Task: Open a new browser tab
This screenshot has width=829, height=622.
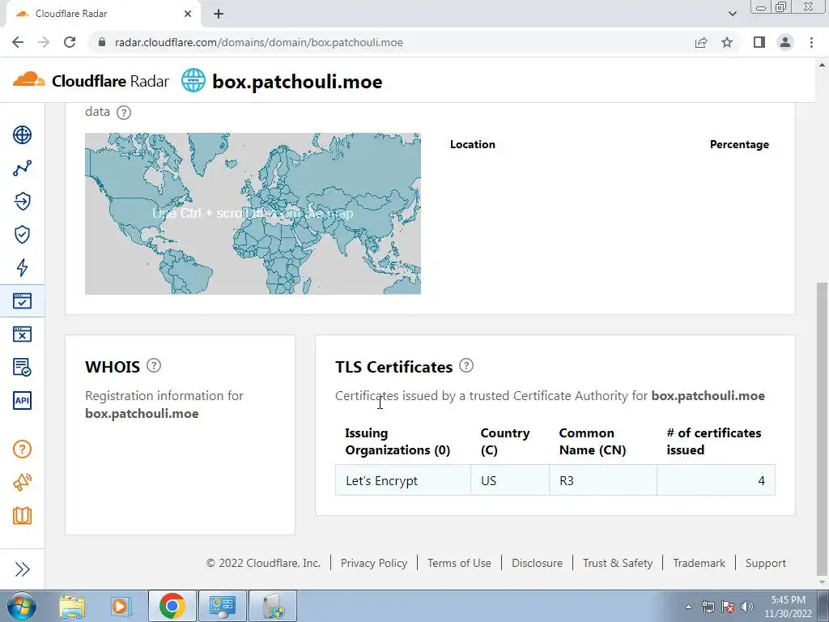Action: [x=219, y=14]
